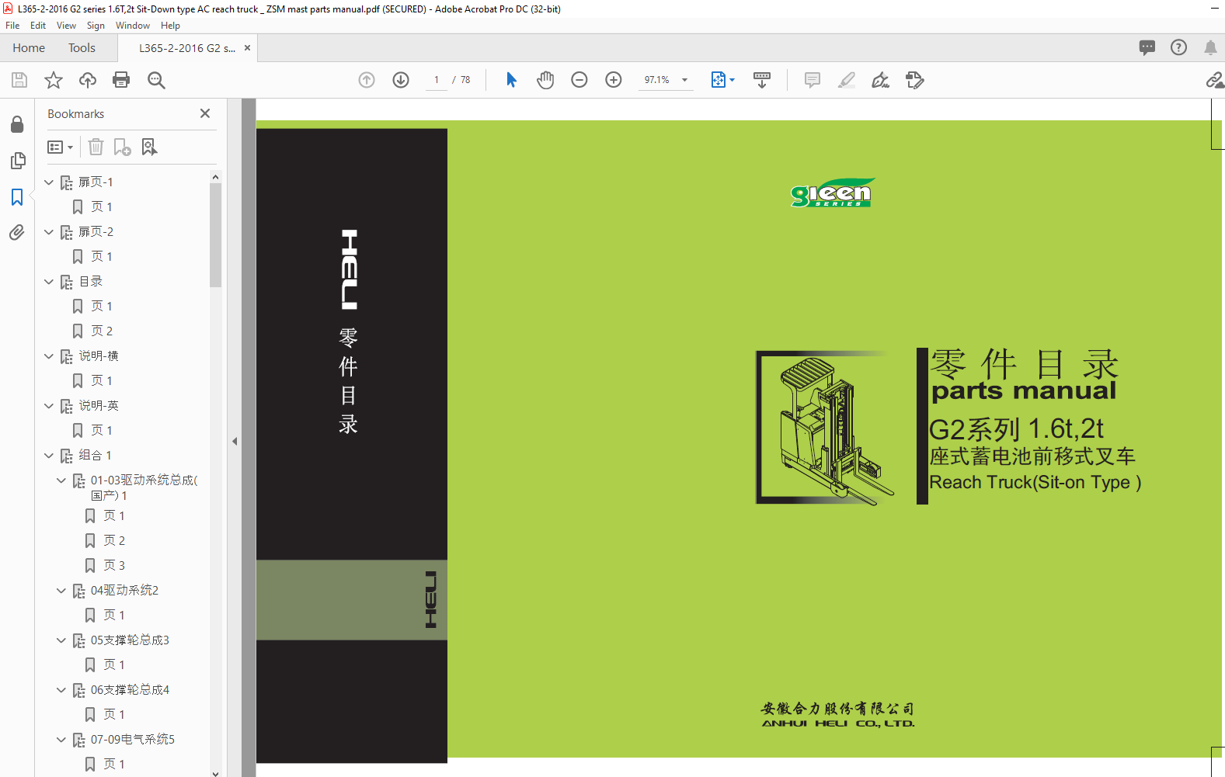1225x777 pixels.
Task: Collapse the 说明-横 bookmark
Action: (49, 356)
